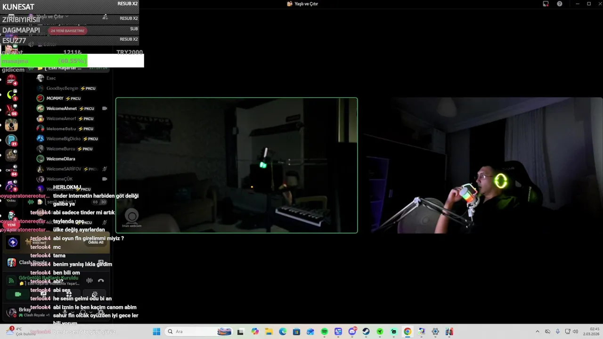This screenshot has height=339, width=603.
Task: Open the icon left of the help icon
Action: pyautogui.click(x=546, y=4)
